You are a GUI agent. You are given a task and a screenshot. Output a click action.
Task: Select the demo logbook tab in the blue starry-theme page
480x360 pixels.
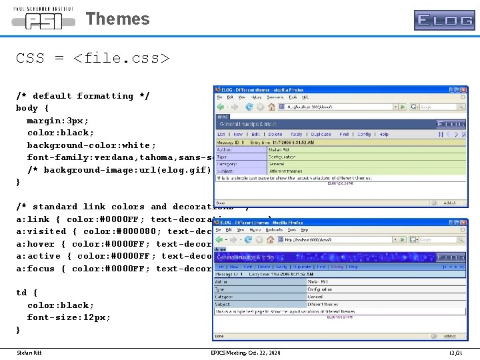[220, 249]
